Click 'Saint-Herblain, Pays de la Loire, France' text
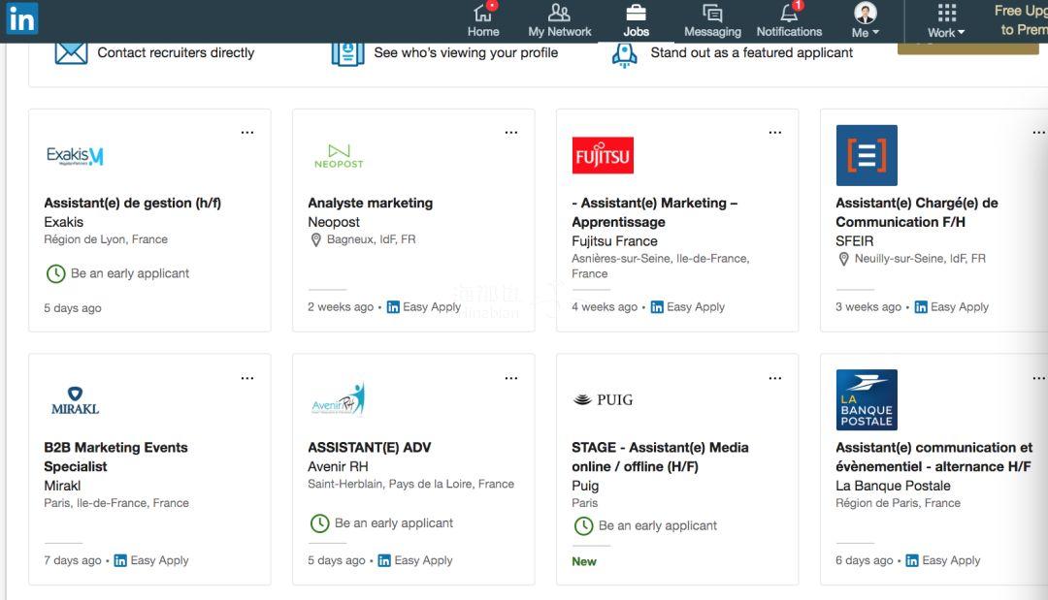The image size is (1048, 600). coord(410,484)
